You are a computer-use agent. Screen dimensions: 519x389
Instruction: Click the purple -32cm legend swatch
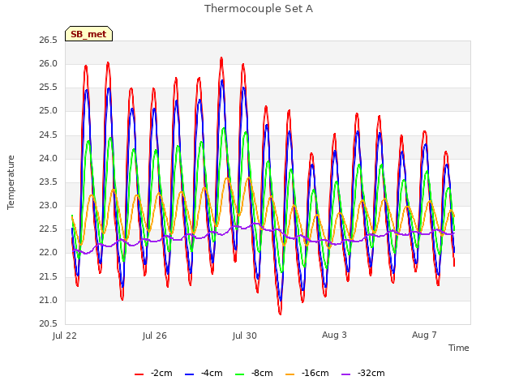click(x=345, y=374)
